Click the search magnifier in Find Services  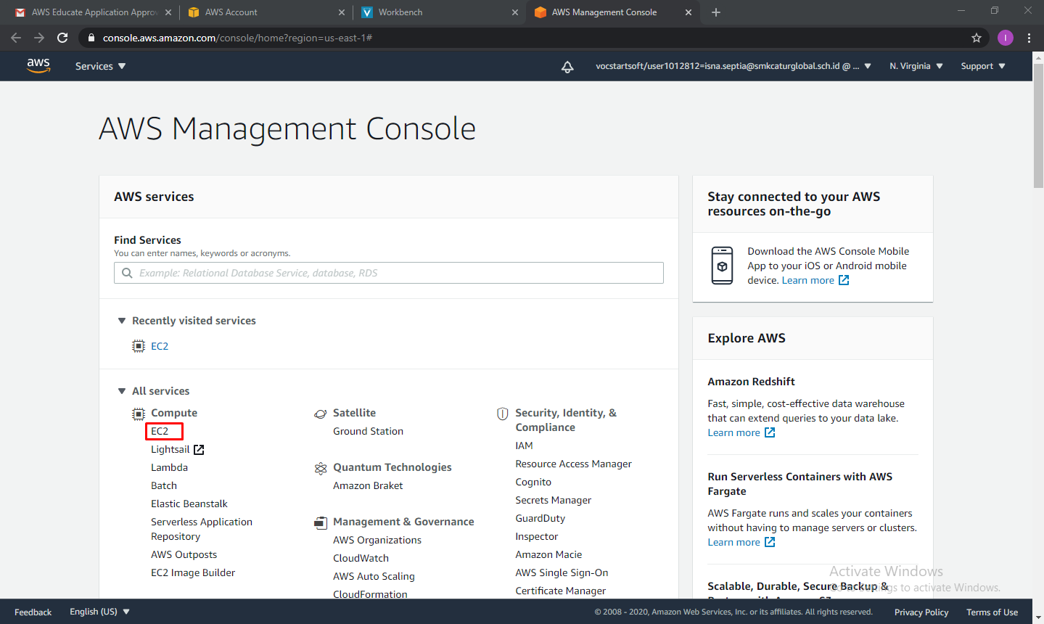click(127, 273)
